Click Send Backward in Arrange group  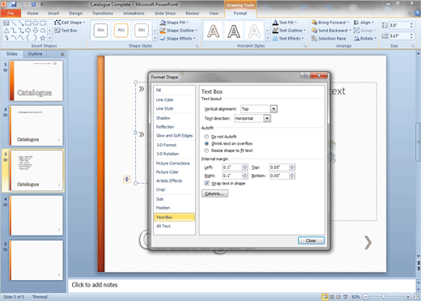point(331,31)
